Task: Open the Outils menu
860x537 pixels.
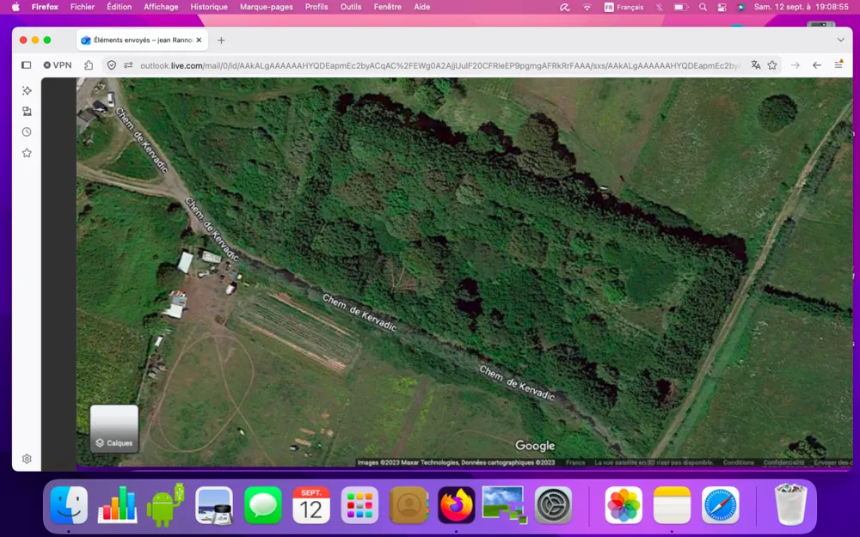Action: coord(351,7)
